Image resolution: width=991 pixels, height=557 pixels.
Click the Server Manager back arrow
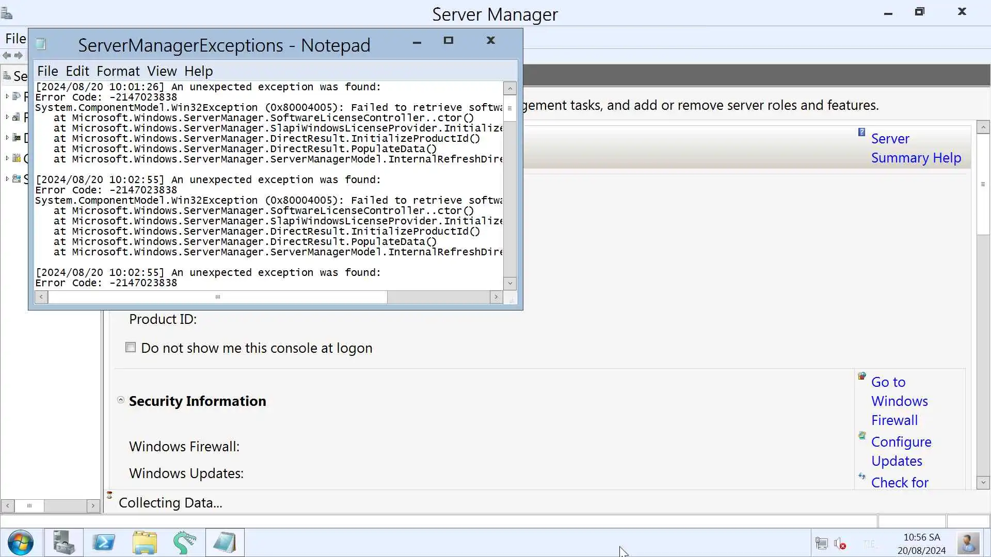[x=7, y=56]
